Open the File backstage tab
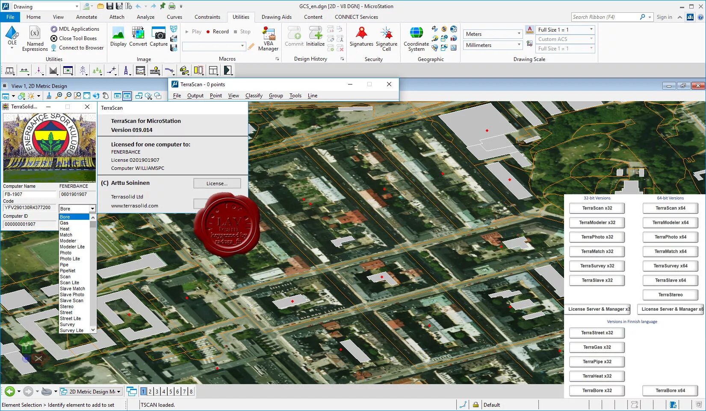This screenshot has height=411, width=706. coord(10,17)
